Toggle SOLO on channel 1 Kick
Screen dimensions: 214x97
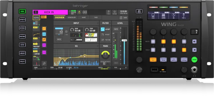click(x=153, y=50)
